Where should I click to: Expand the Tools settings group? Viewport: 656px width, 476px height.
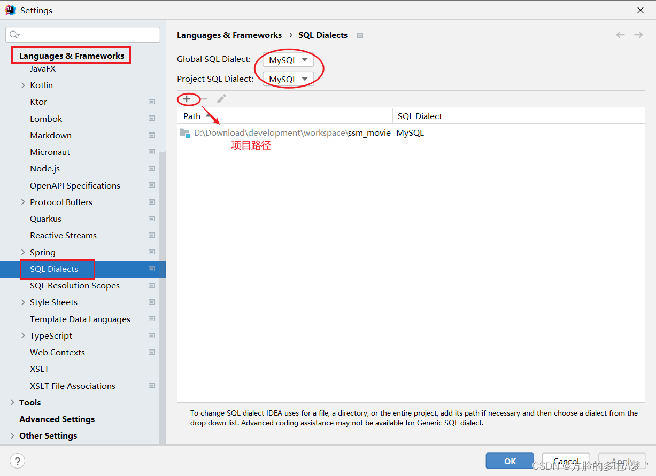click(12, 402)
